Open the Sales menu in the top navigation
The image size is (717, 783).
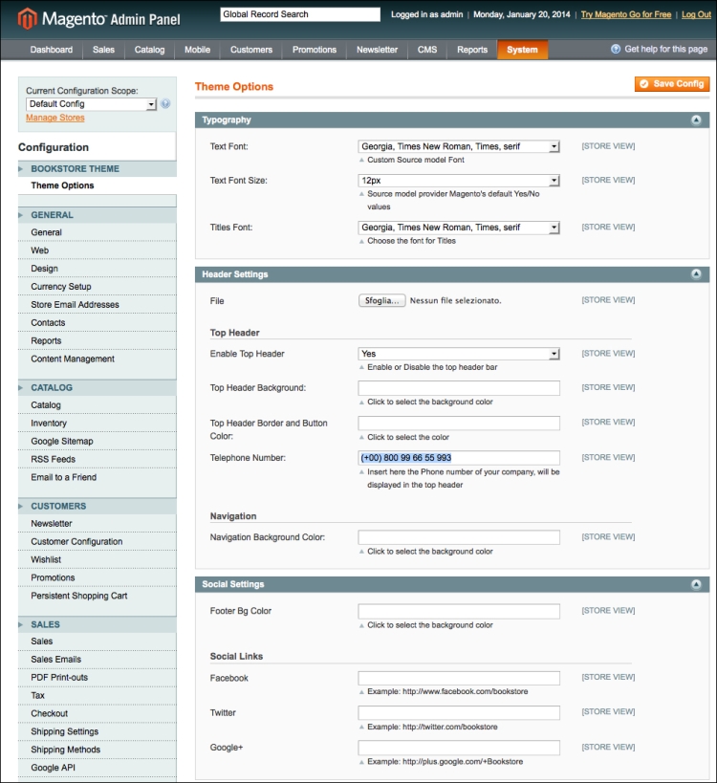(x=103, y=50)
